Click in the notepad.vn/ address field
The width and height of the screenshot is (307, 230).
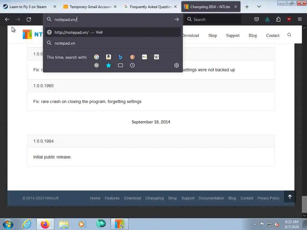coord(113,19)
